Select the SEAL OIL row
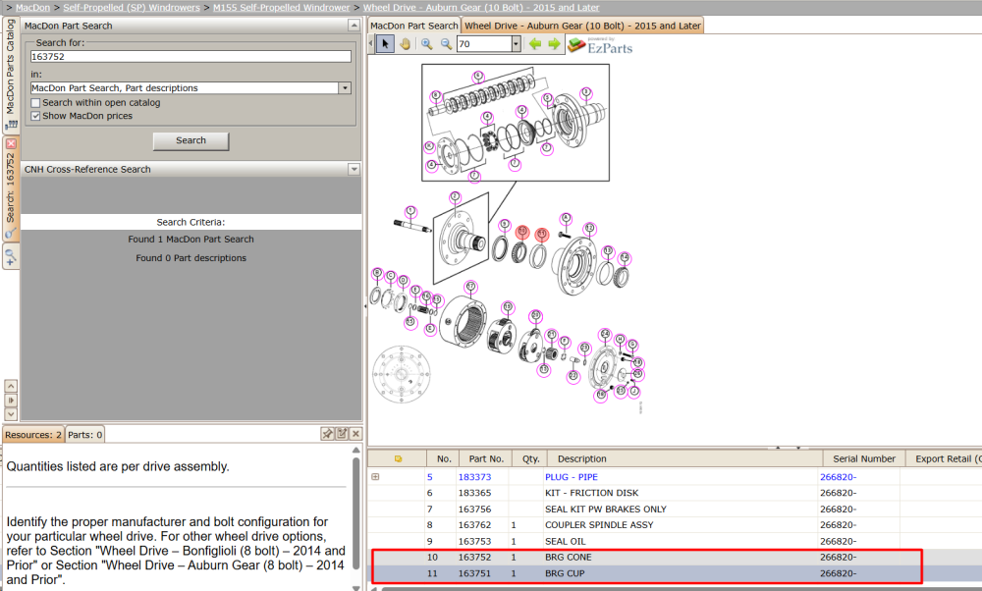Image resolution: width=982 pixels, height=591 pixels. click(x=675, y=542)
